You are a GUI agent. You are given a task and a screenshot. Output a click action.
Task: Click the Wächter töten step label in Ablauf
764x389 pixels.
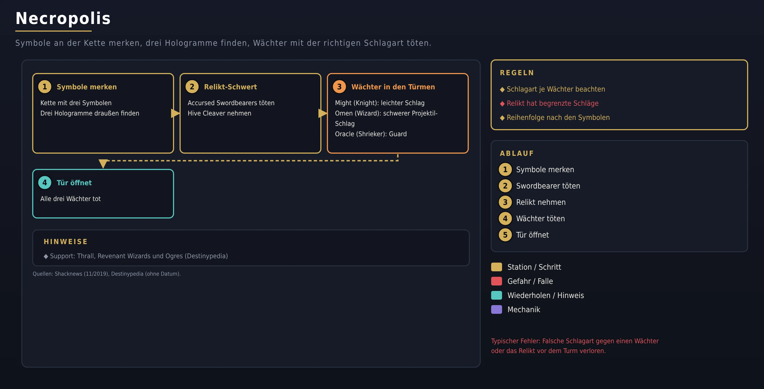point(540,218)
